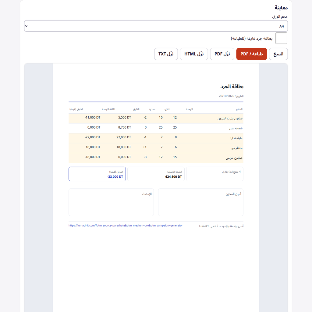
Task: Click theoretical quantity 15 cell
Action: 175,157
